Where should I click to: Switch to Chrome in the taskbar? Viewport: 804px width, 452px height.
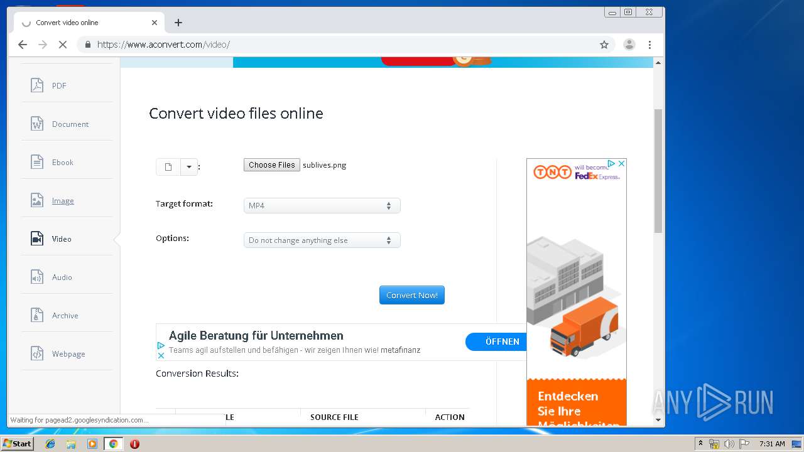coord(113,444)
